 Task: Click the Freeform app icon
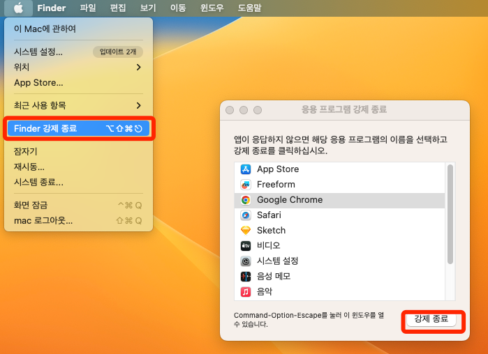click(246, 185)
